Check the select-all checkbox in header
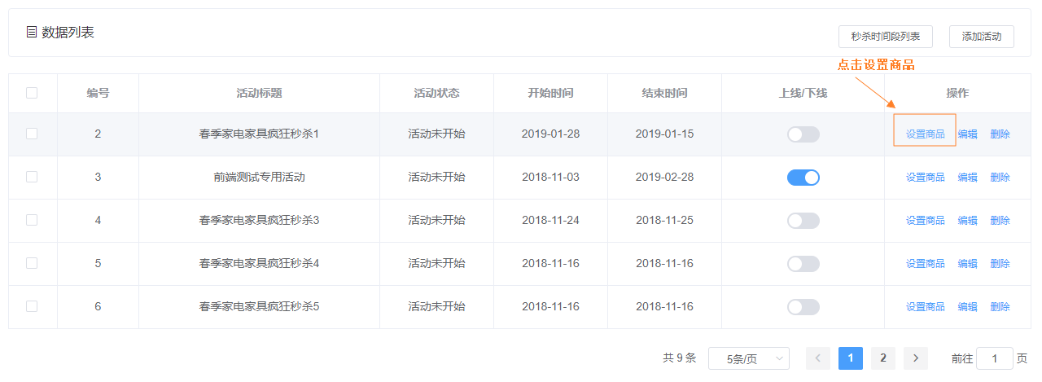1042x382 pixels. pyautogui.click(x=32, y=93)
